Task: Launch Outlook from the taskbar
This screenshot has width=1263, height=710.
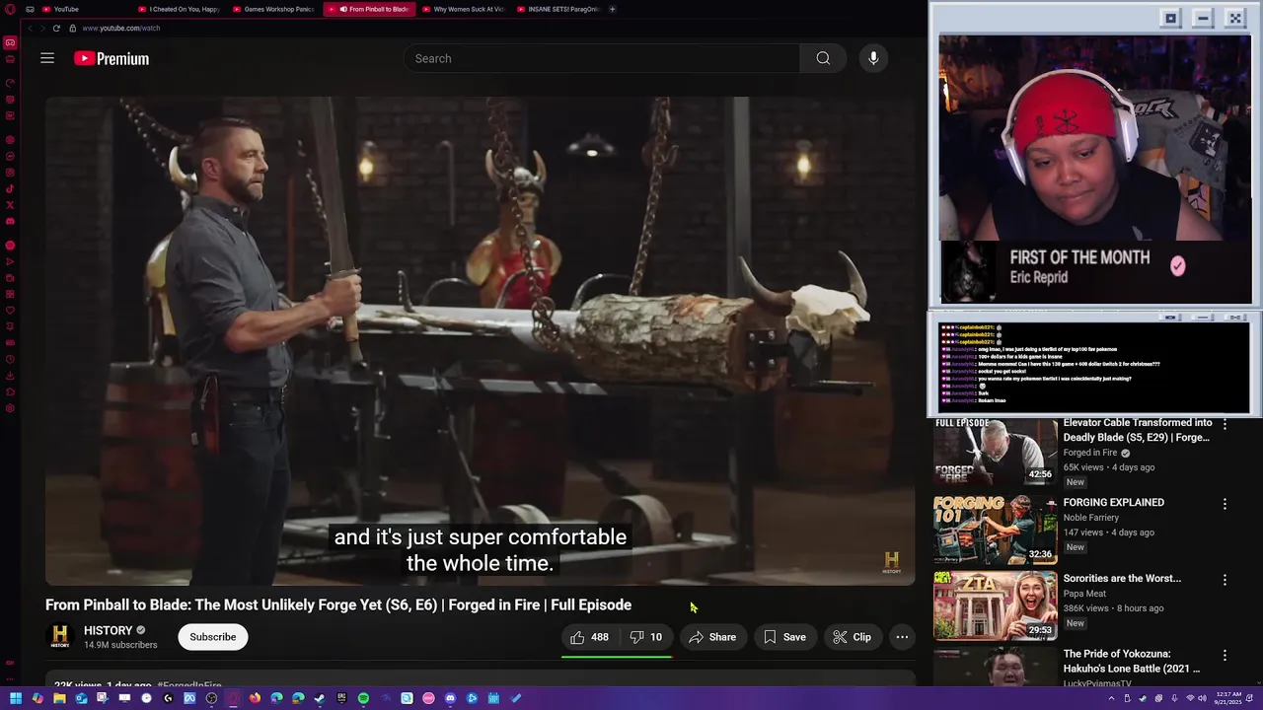Action: point(81,698)
